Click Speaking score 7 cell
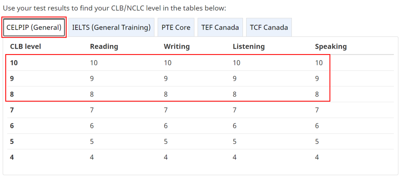400x177 pixels. point(317,110)
